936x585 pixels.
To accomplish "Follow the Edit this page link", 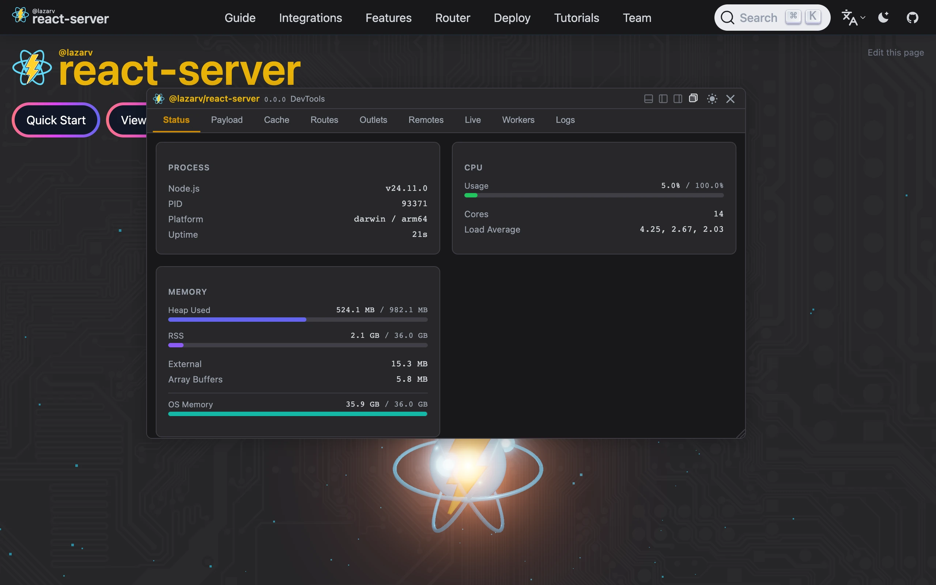I will pos(895,53).
